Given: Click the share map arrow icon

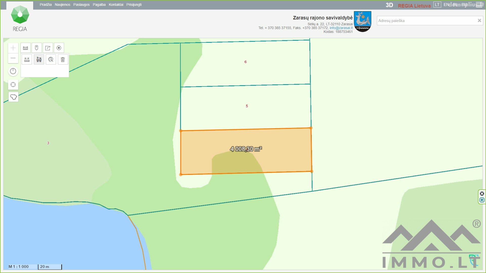Looking at the screenshot, I should [x=48, y=48].
